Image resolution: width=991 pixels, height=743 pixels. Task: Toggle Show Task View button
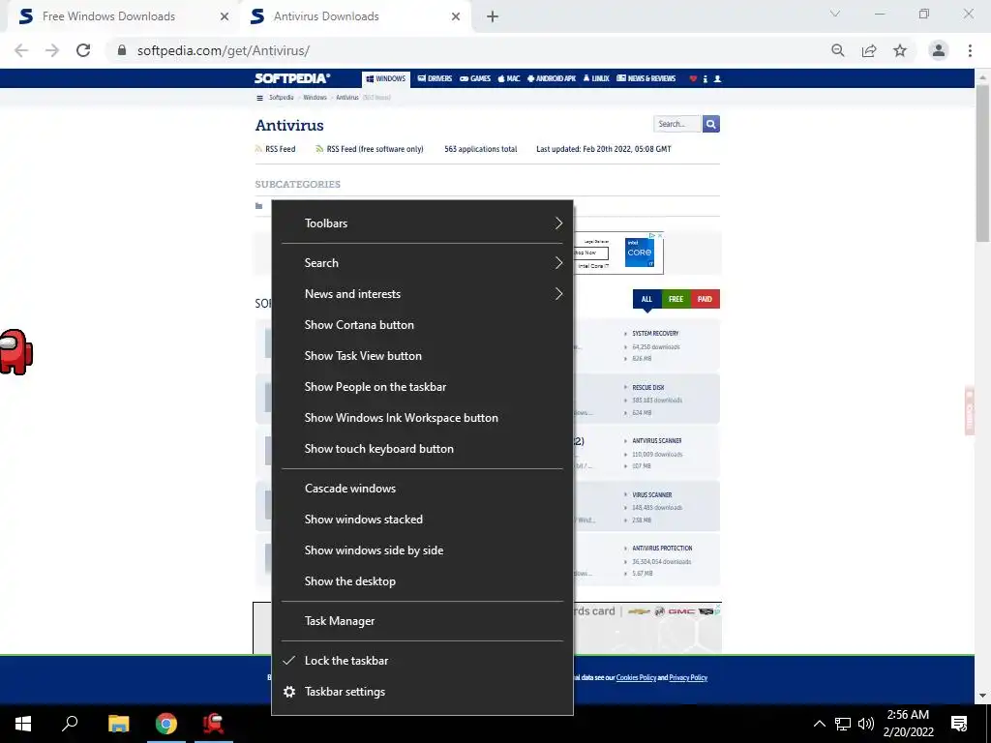(x=422, y=356)
